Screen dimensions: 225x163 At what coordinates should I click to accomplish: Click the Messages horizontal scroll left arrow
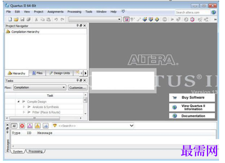(13, 146)
